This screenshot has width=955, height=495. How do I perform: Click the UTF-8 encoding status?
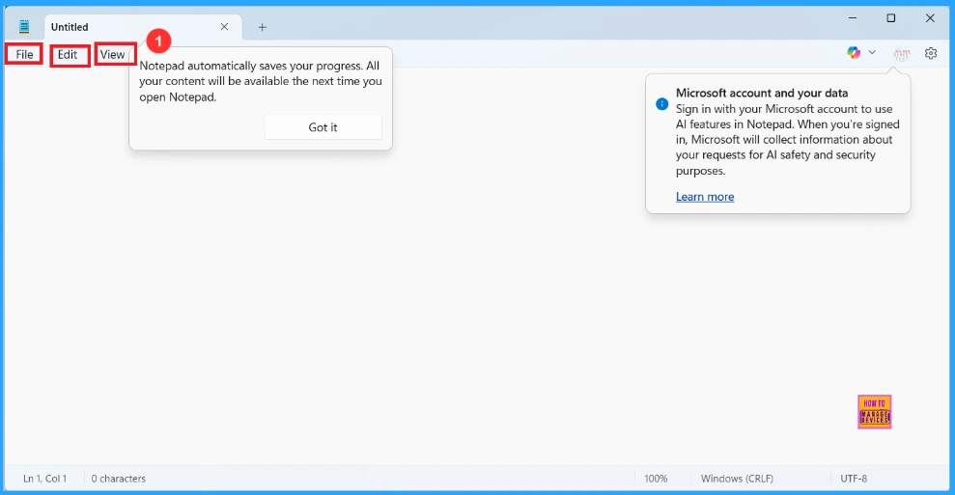tap(854, 479)
